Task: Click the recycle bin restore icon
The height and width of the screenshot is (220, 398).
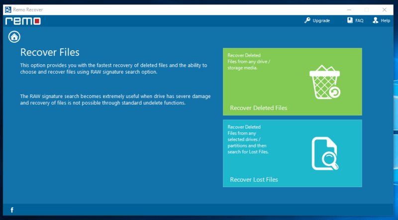Action: click(325, 82)
